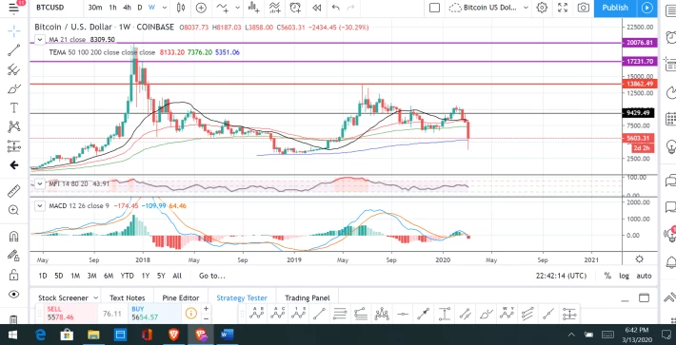The width and height of the screenshot is (676, 345).
Task: Select the trend line tool in left toolbar
Action: 13,50
